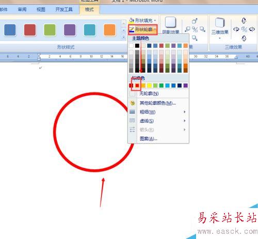This screenshot has width=258, height=239.
Task: Select the 格式 tab
Action: click(x=89, y=9)
